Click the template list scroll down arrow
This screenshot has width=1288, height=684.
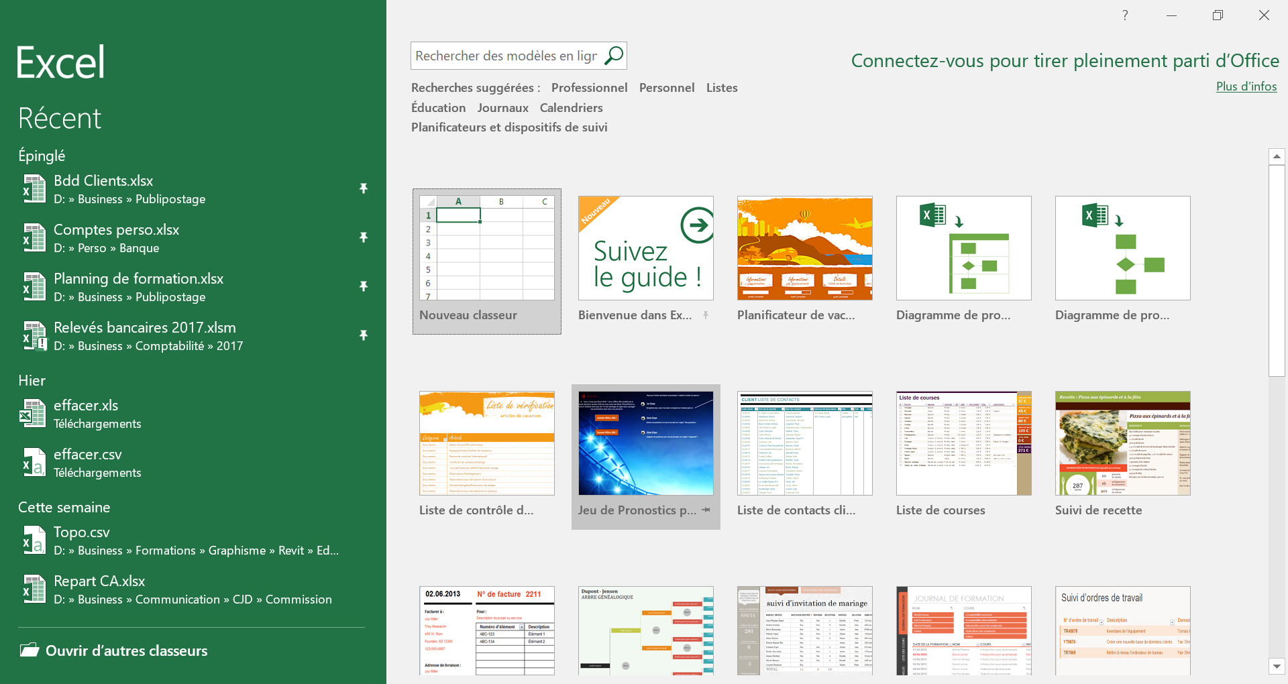coord(1277,667)
